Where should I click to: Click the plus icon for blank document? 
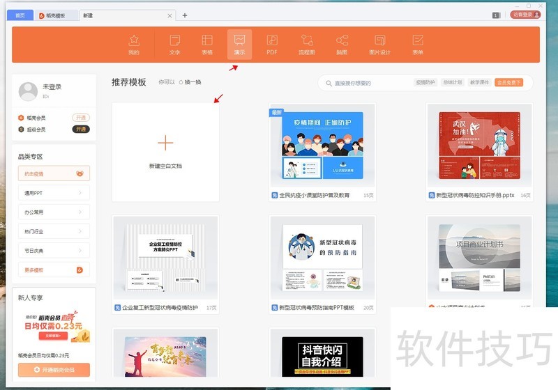(165, 143)
